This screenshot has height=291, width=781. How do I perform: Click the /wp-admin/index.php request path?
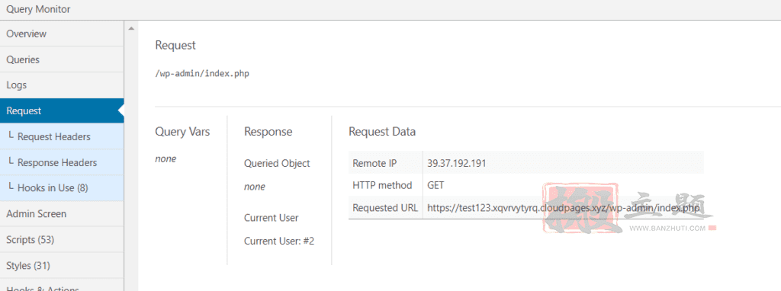pyautogui.click(x=202, y=74)
